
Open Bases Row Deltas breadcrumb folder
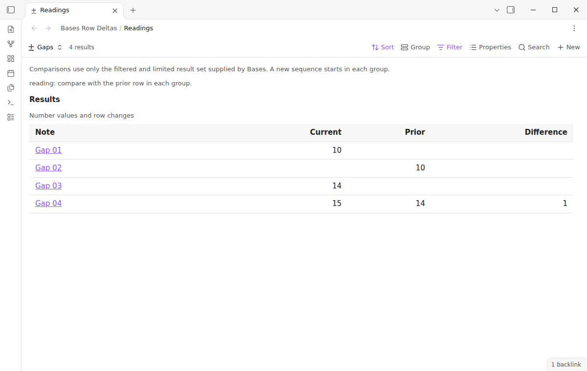[89, 28]
